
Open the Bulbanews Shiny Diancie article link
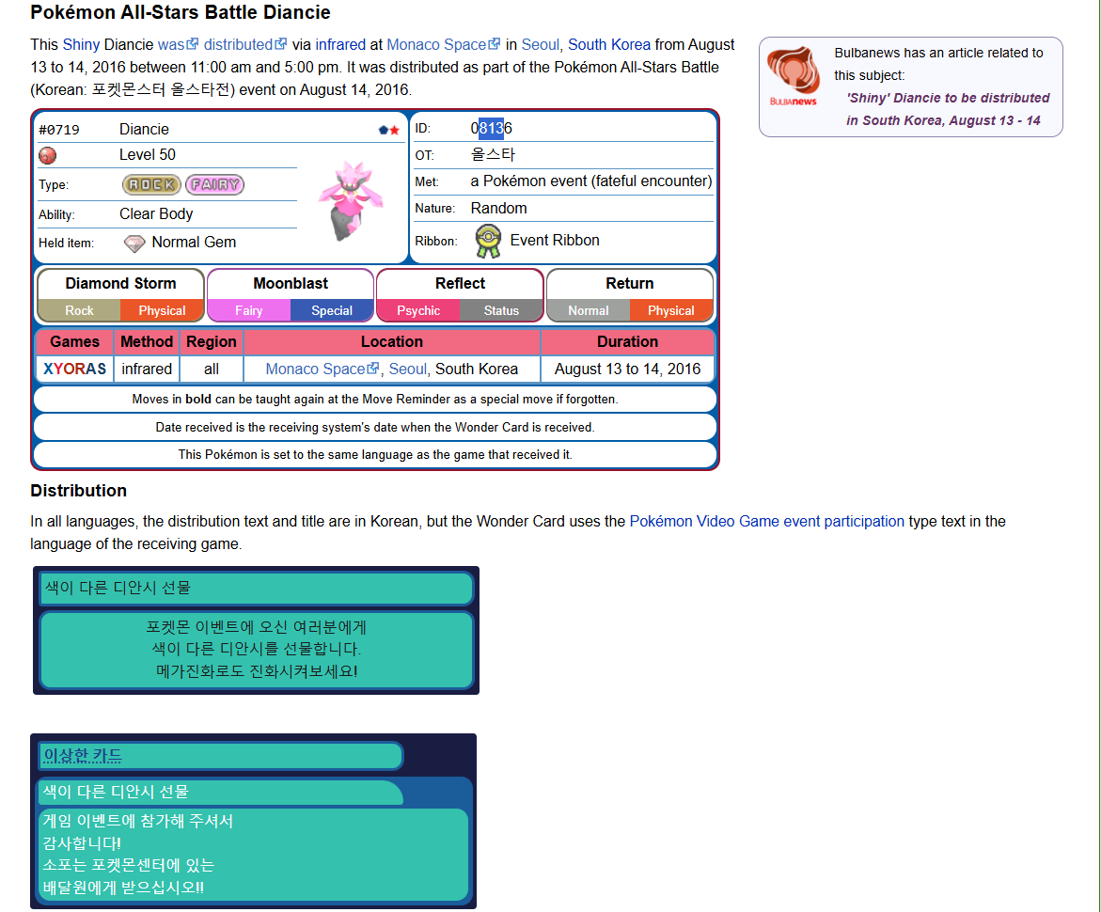948,109
